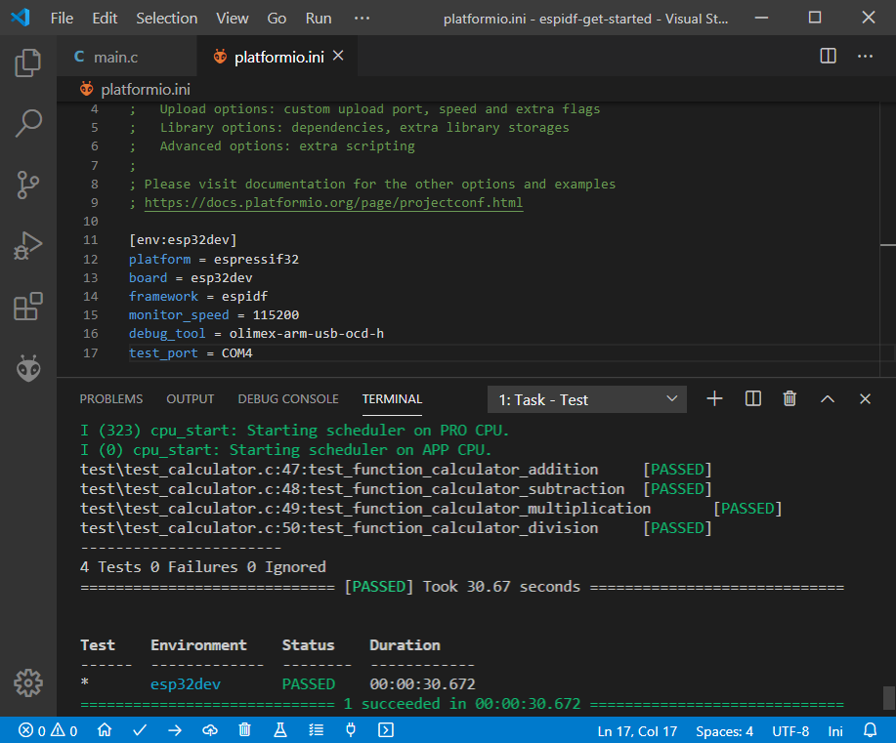
Task: Click line number 11 in the gutter
Action: 90,240
